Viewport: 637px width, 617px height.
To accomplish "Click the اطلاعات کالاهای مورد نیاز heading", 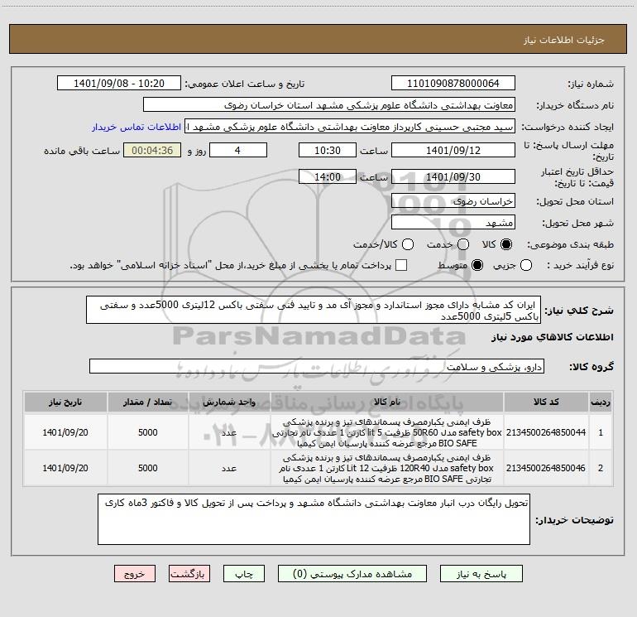I will click(x=552, y=337).
